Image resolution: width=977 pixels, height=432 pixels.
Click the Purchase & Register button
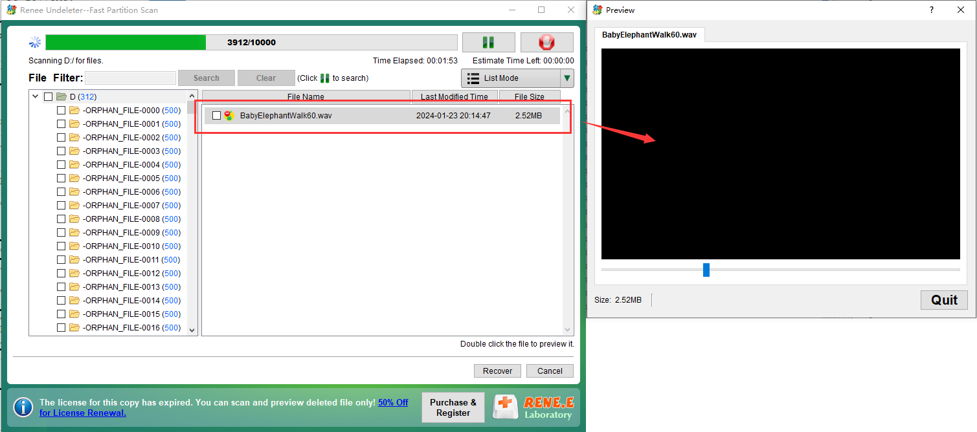[453, 407]
